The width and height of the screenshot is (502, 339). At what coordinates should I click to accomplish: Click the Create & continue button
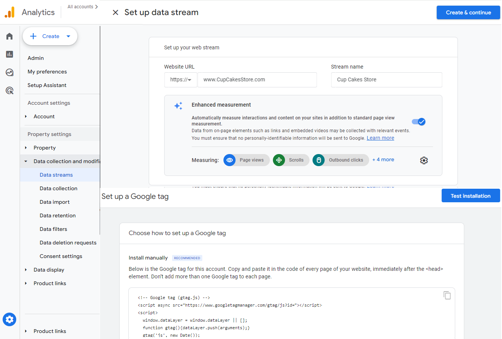468,12
